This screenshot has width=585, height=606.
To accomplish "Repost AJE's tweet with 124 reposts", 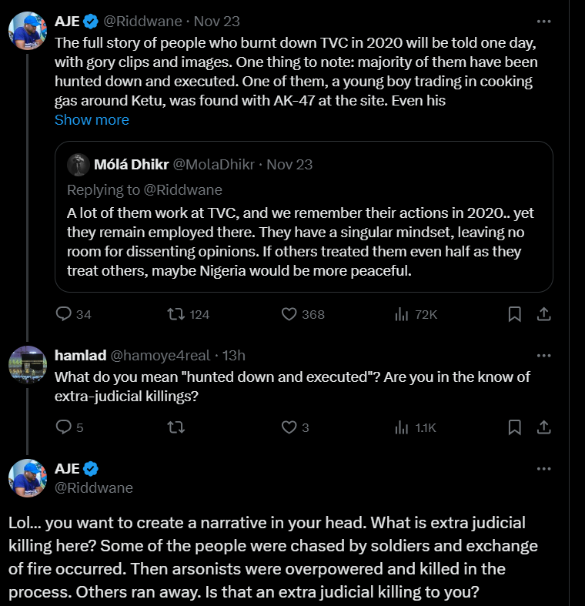I will [x=176, y=314].
